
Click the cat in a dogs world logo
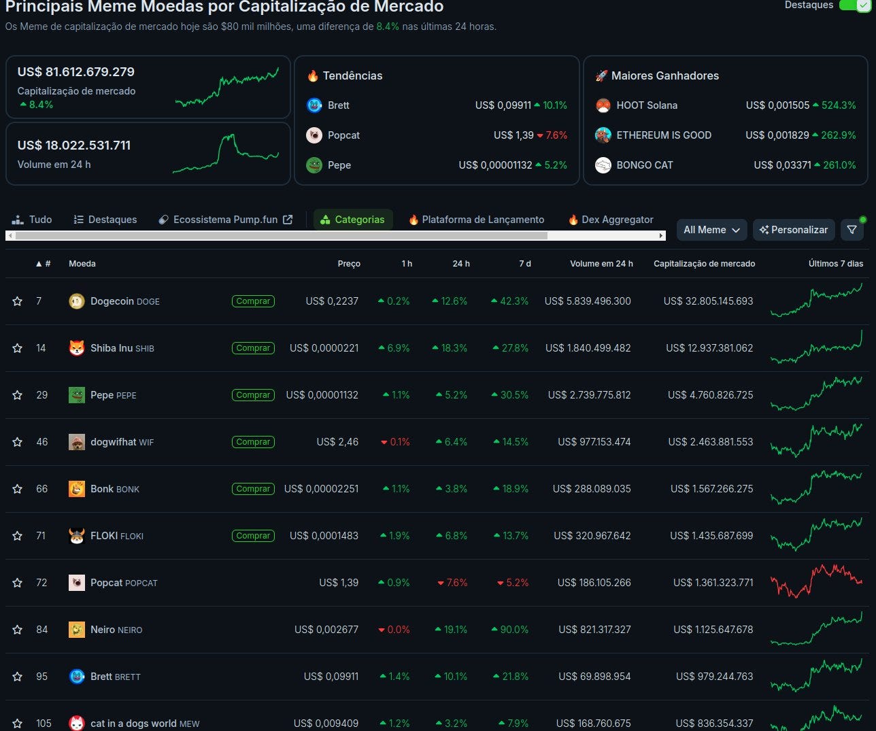tap(77, 724)
